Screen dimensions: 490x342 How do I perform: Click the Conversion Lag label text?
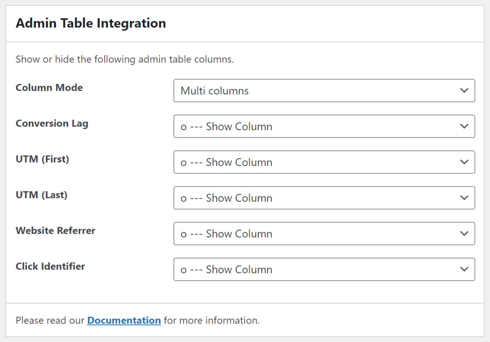pyautogui.click(x=52, y=124)
